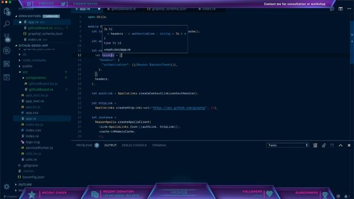This screenshot has height=199, width=354.
Task: Open the Search view in the activity bar
Action: tap(7, 24)
